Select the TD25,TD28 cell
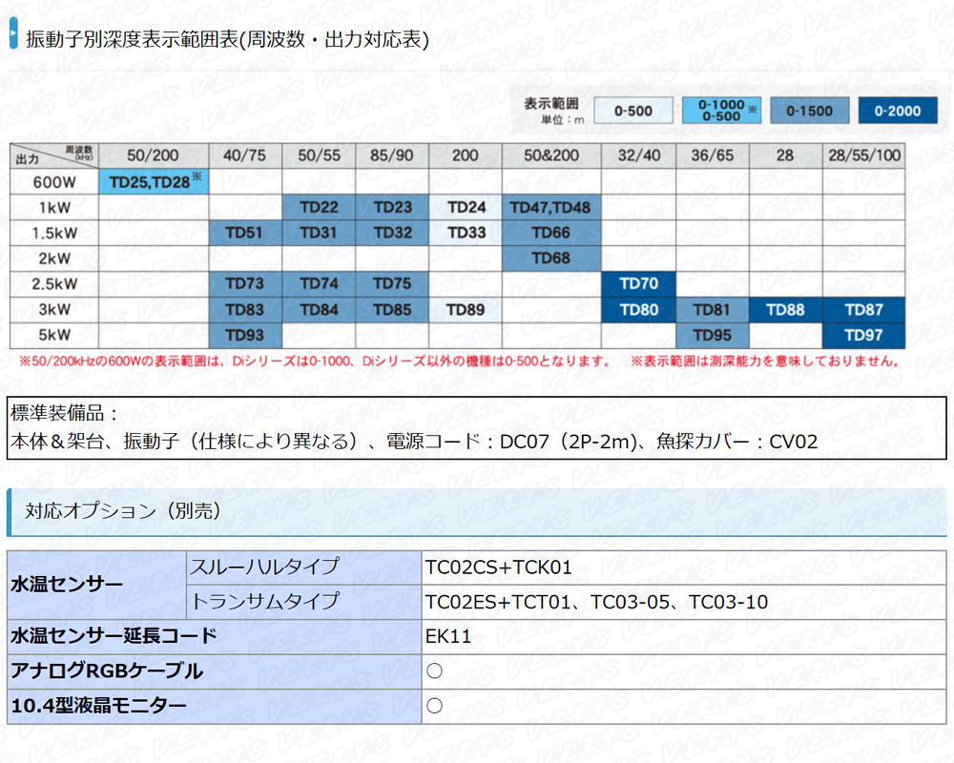954x763 pixels. (154, 182)
